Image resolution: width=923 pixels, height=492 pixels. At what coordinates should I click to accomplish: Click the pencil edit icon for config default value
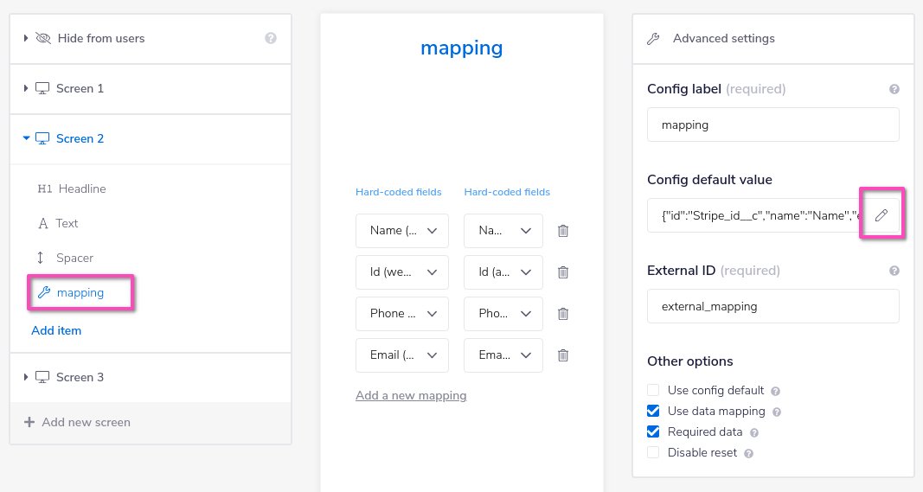point(881,215)
